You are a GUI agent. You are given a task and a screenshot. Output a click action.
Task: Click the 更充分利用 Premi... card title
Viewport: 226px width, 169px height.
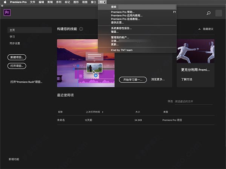[x=195, y=70]
